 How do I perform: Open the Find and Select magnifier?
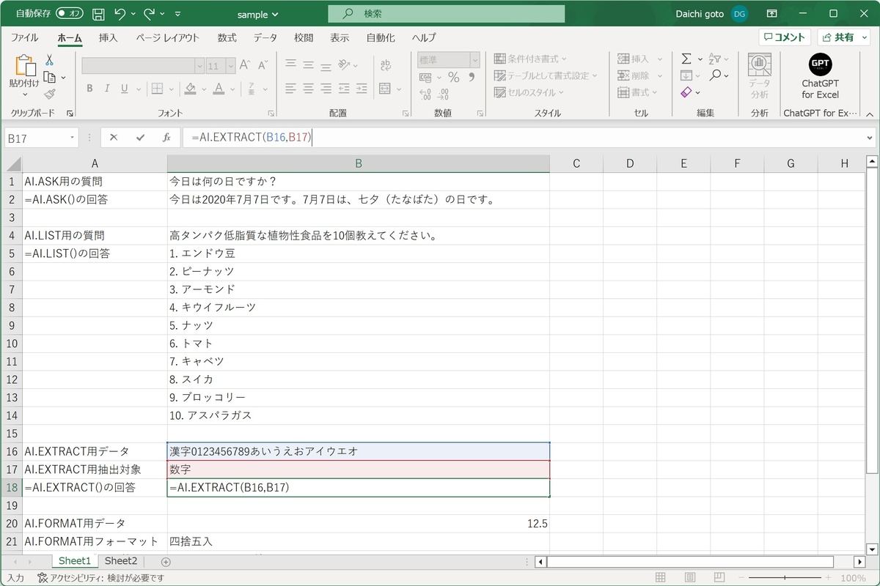(x=715, y=75)
